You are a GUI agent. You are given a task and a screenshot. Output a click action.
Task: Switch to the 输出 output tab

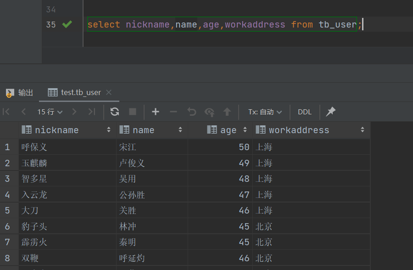click(20, 92)
